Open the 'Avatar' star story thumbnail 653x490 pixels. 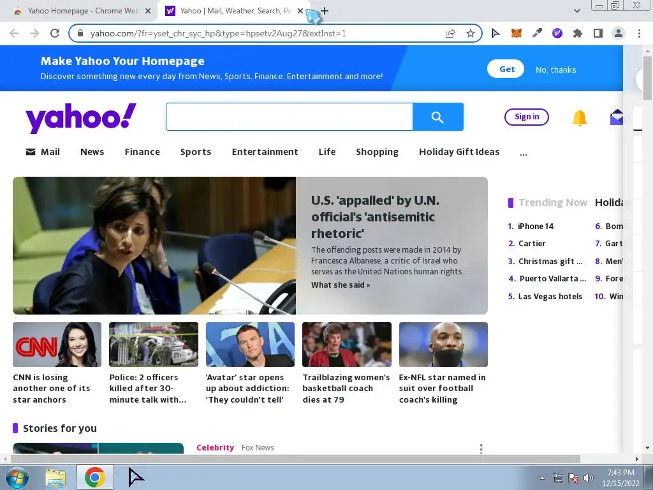pos(250,344)
